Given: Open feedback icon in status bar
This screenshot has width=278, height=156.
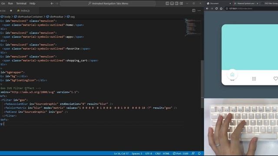Looking at the screenshot, I should 193,153.
